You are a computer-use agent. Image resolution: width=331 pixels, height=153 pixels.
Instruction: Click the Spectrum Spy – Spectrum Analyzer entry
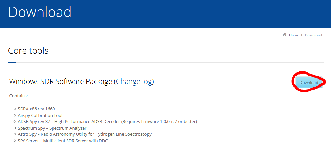(x=52, y=128)
